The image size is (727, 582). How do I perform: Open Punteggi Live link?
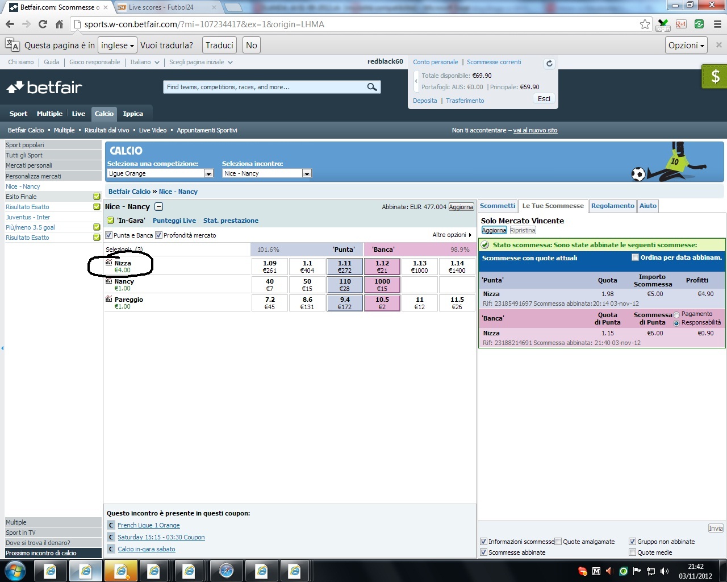tap(174, 221)
